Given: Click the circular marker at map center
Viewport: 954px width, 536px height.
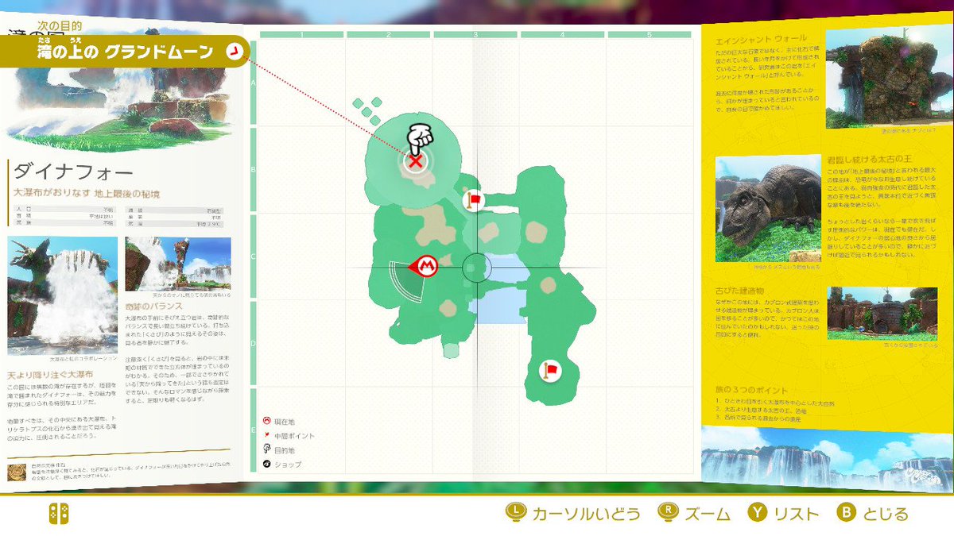Looking at the screenshot, I should coord(476,268).
